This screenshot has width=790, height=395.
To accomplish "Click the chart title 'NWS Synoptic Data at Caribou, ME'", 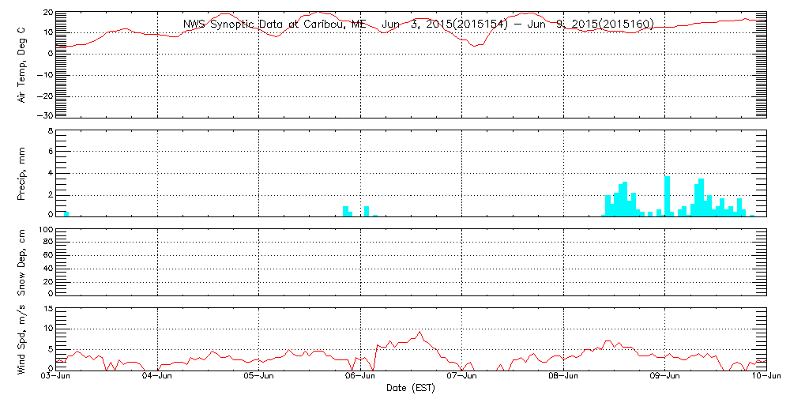I will [275, 24].
